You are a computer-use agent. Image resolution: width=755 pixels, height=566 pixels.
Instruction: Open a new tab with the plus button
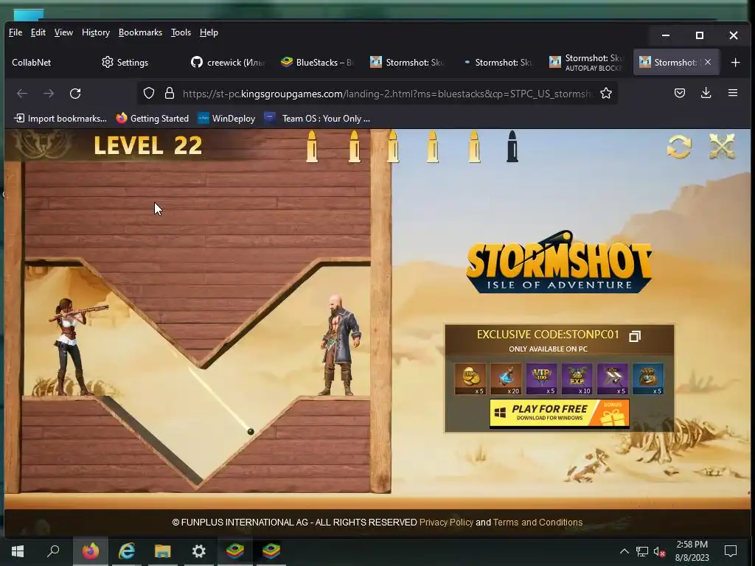pos(735,62)
